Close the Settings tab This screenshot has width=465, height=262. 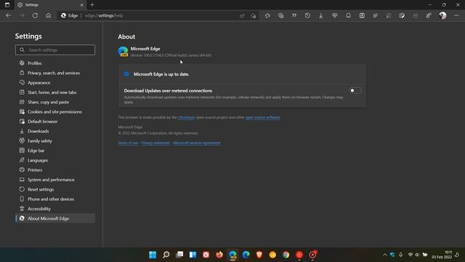pyautogui.click(x=82, y=5)
